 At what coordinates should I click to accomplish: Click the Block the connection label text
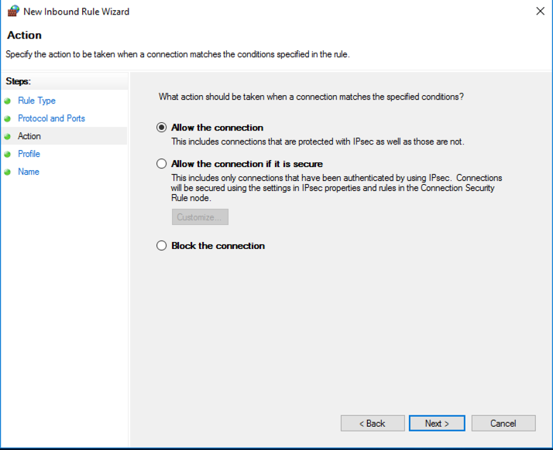[218, 246]
